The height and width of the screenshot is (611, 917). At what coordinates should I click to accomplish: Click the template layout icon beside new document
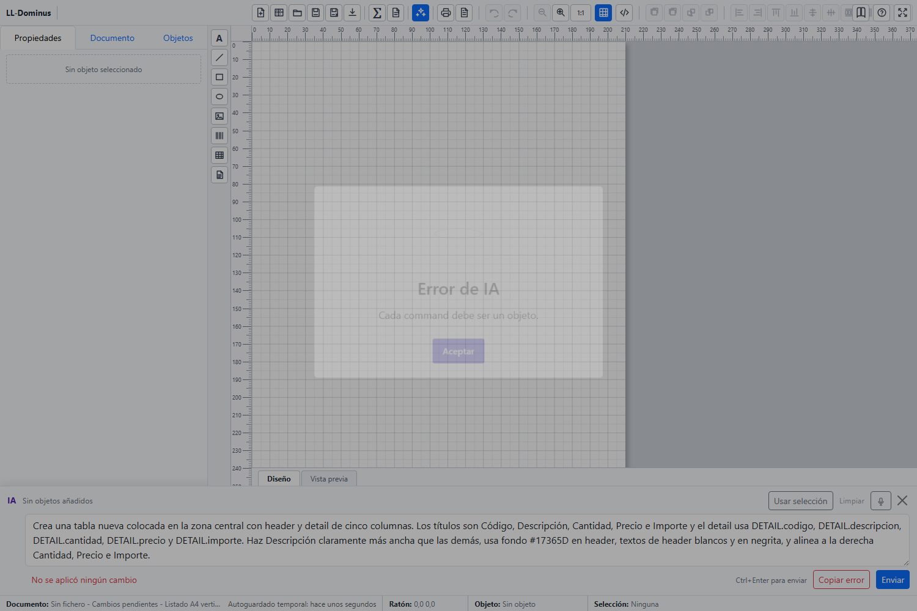[279, 13]
